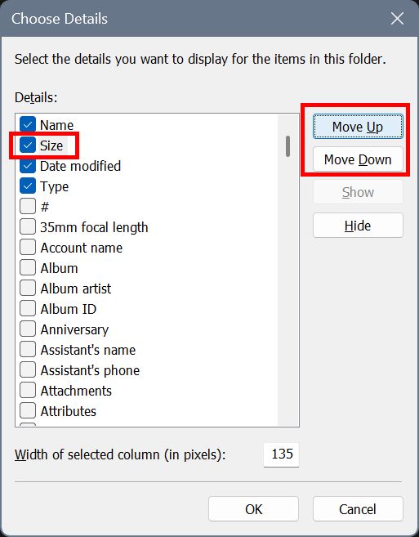Uncheck the Name checkbox
419x537 pixels.
tap(28, 125)
